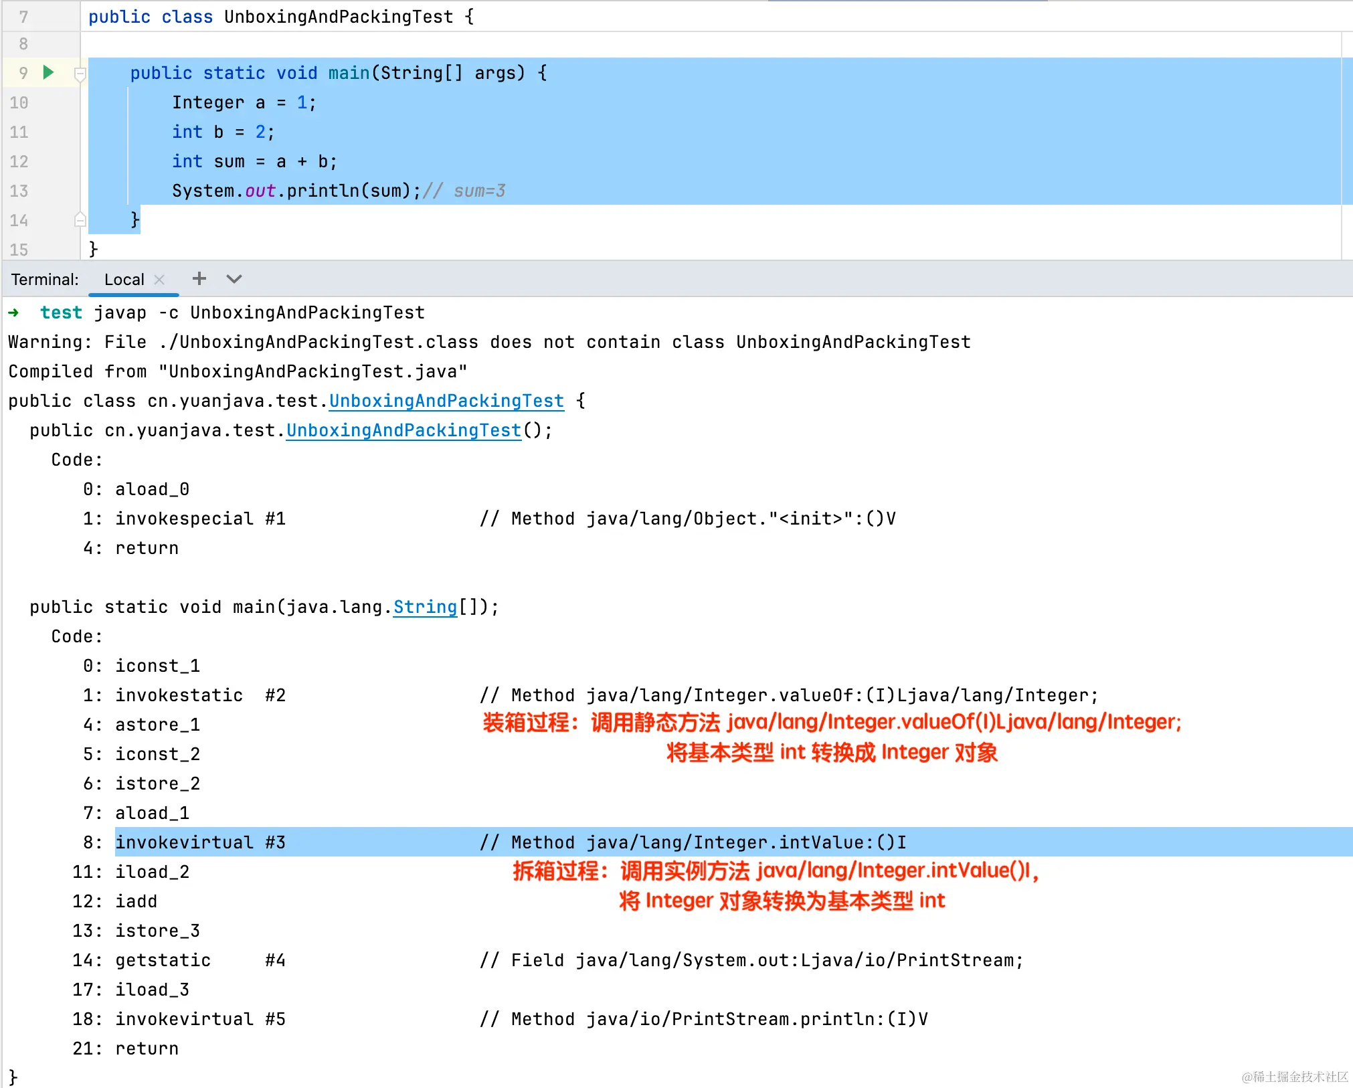This screenshot has height=1088, width=1353.
Task: Open the terminal options dropdown chevron
Action: point(234,279)
